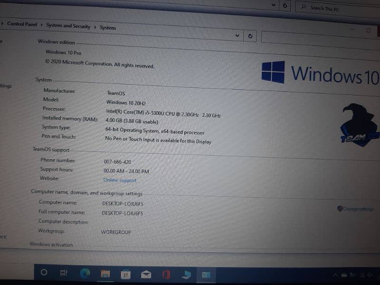
Task: Click the shield icon beside Change settings
Action: coord(340,208)
